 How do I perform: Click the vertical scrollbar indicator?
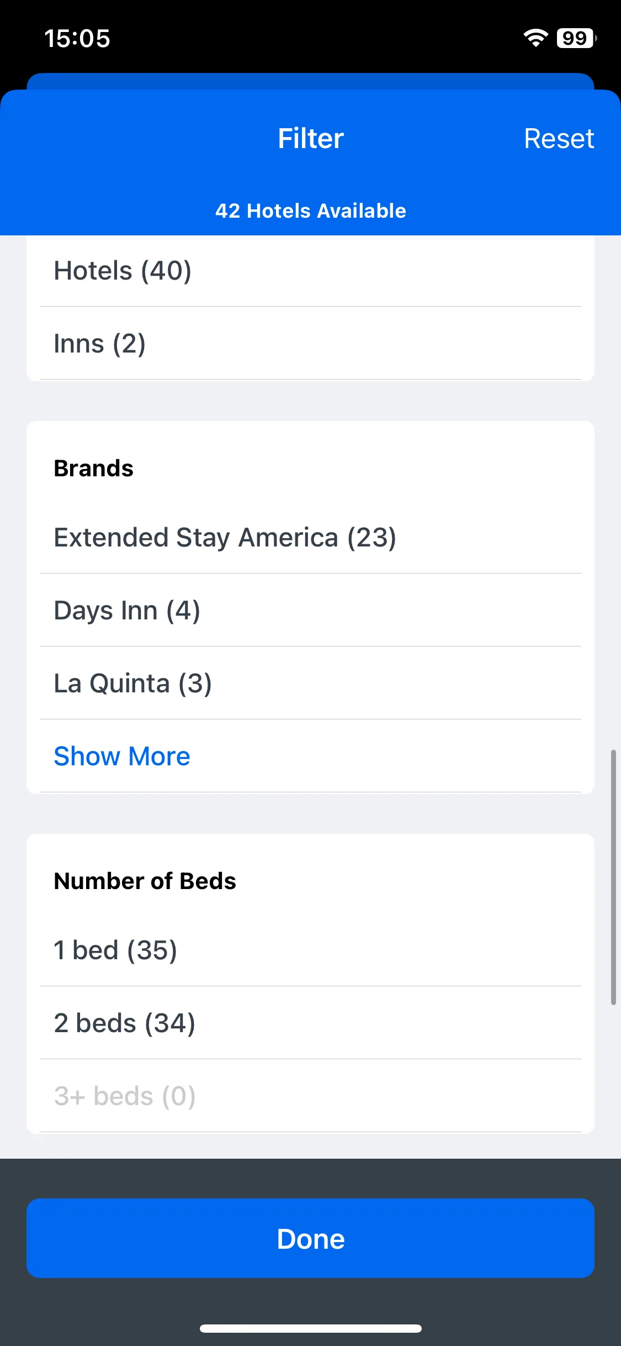click(613, 877)
